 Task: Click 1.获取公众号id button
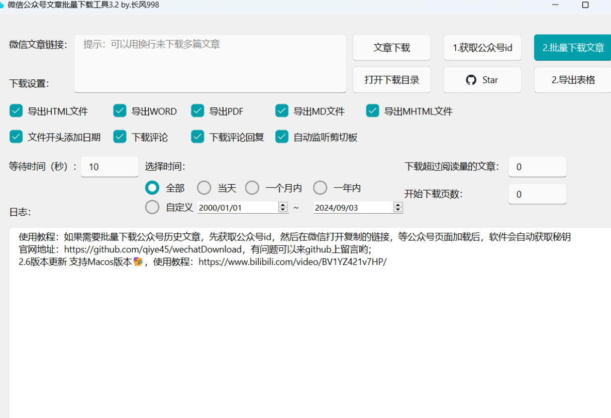click(x=482, y=48)
